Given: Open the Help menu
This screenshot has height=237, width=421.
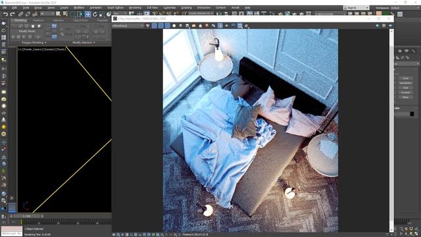Looking at the screenshot, I should click(247, 8).
